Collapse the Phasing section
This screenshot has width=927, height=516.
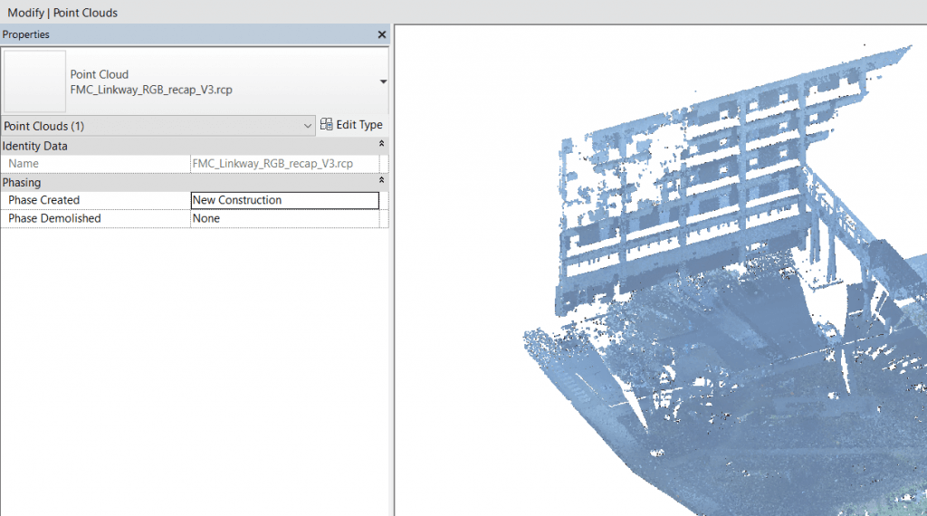381,179
